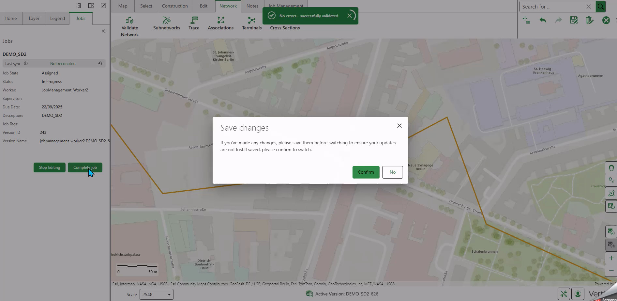This screenshot has height=301, width=617.
Task: Click into the Search for input field
Action: 553,7
